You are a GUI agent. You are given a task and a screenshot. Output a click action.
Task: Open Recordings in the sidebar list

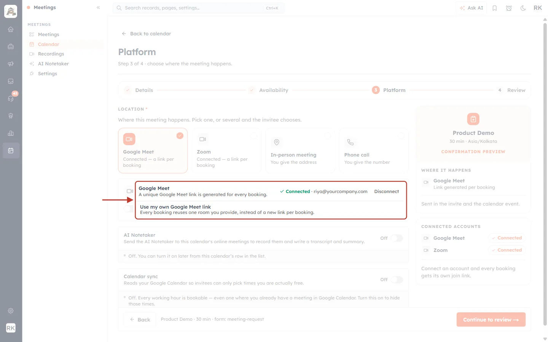[x=65, y=54]
